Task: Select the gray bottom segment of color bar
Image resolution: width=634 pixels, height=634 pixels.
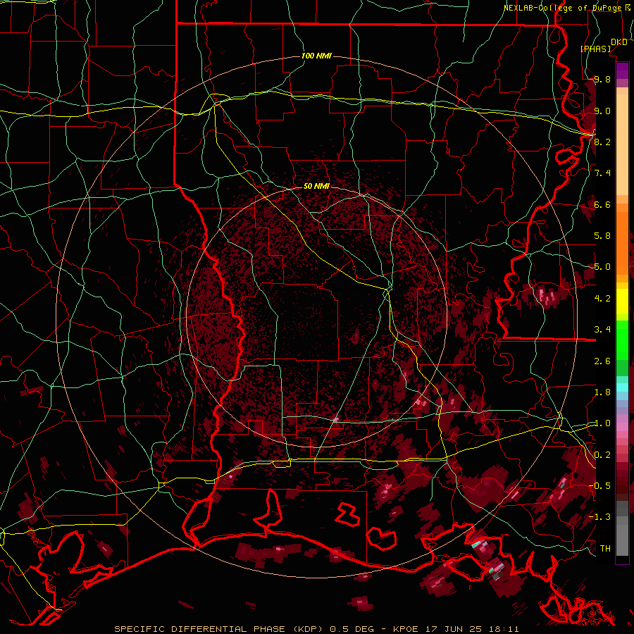Action: (x=622, y=540)
